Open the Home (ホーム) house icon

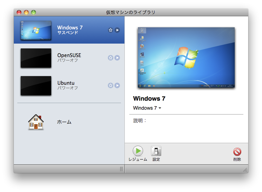[x=36, y=122]
